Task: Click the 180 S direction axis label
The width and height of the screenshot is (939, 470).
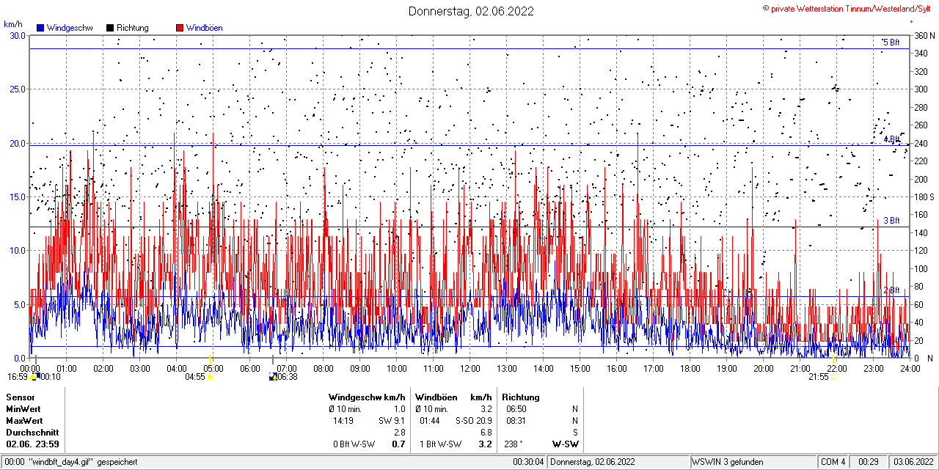Action: click(924, 197)
